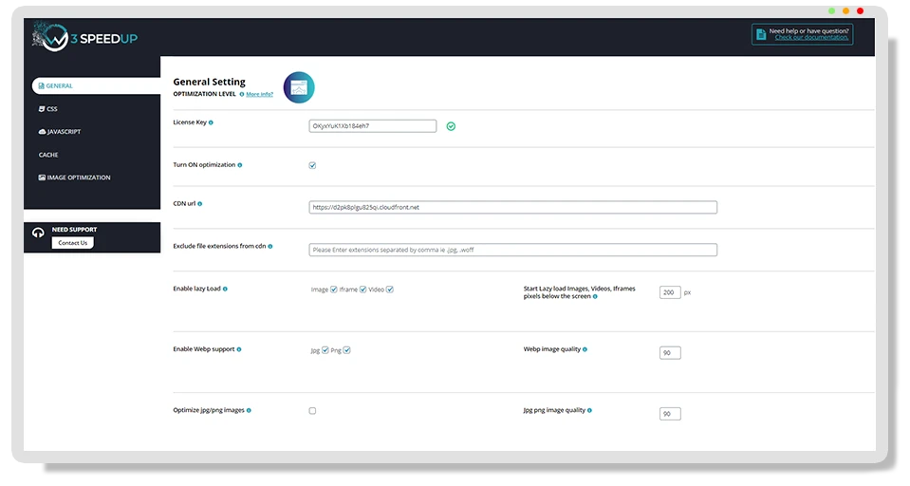Screen dimensions: 910x486
Task: Click the CDN url info icon
Action: tap(199, 204)
